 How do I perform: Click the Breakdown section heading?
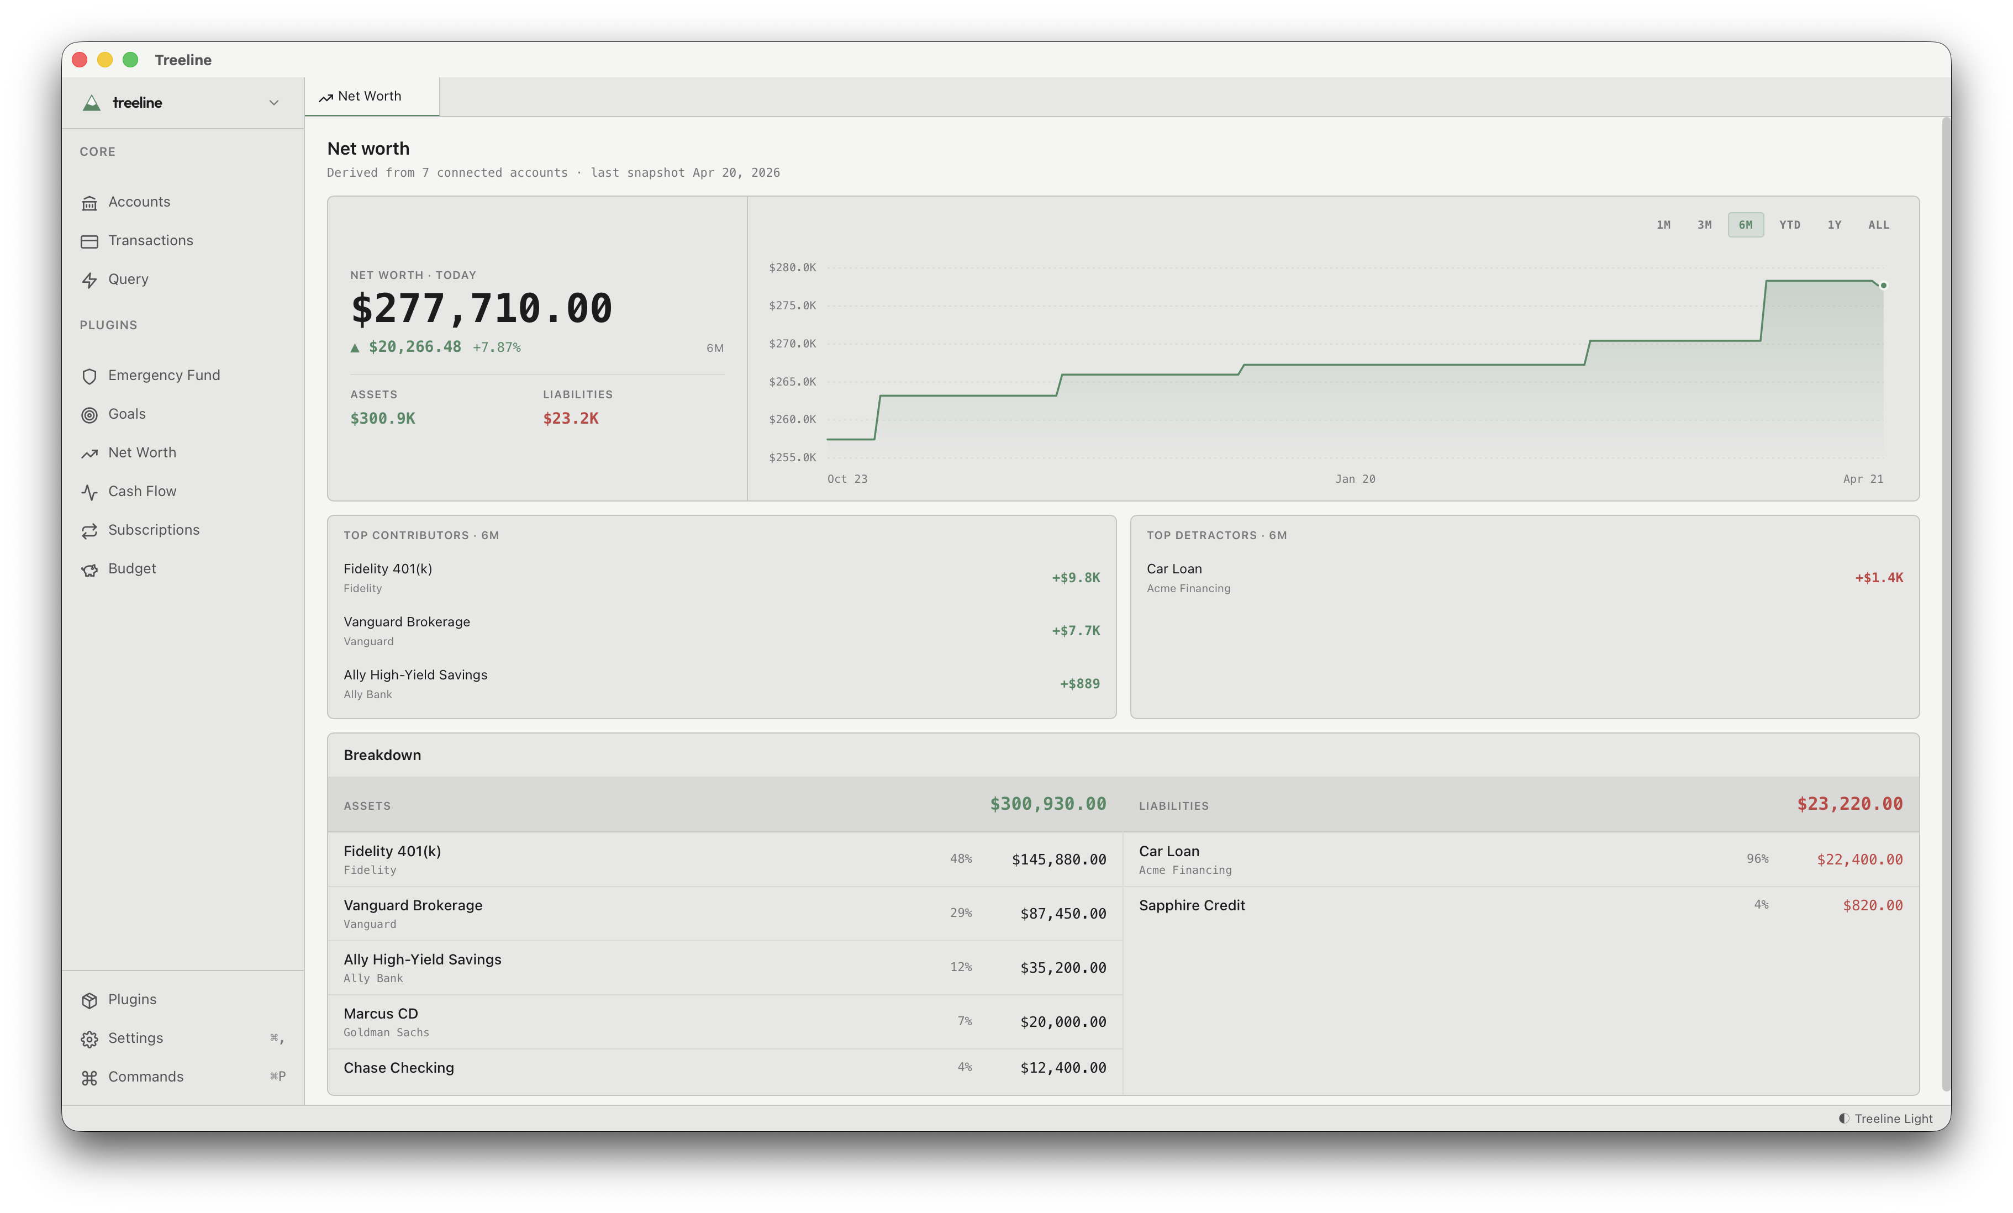(382, 755)
